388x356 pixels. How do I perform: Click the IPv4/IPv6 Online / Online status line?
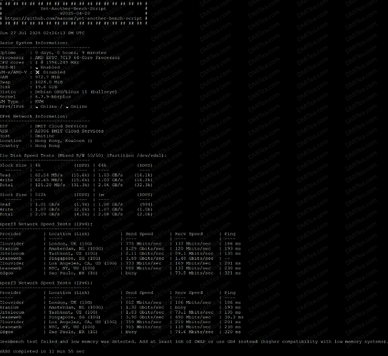pos(61,106)
